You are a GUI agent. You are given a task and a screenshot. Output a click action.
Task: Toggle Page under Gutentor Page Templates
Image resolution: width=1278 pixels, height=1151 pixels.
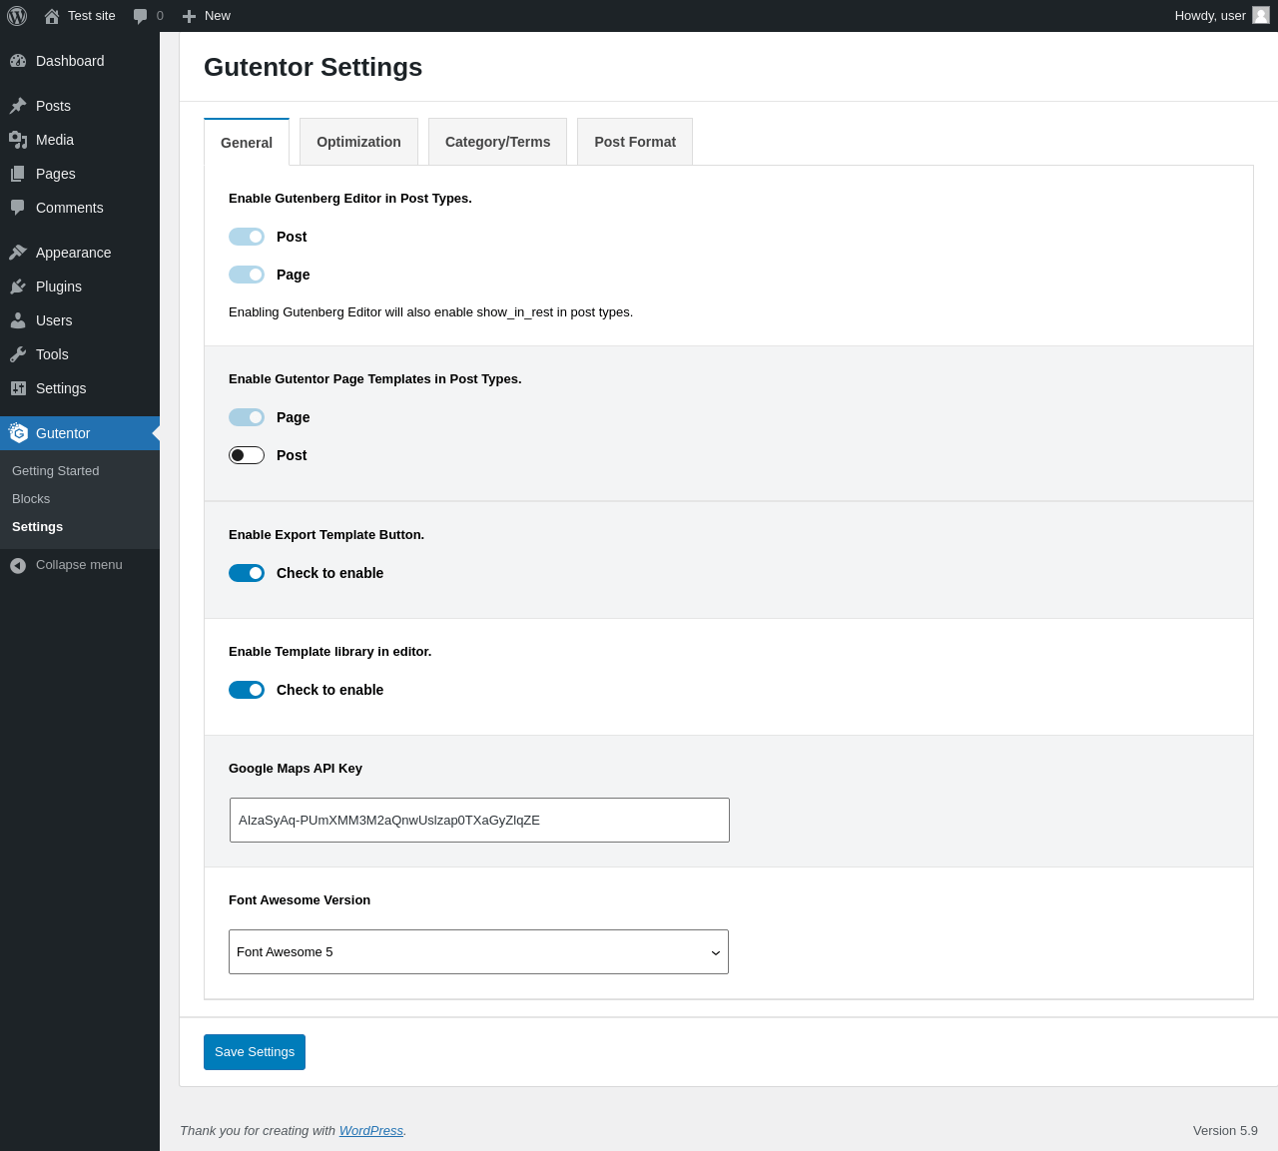pyautogui.click(x=247, y=417)
